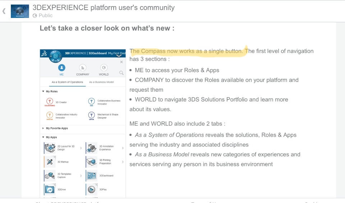Click the 3D Creator role label
Viewport: 345px width, 203px height.
[61, 102]
